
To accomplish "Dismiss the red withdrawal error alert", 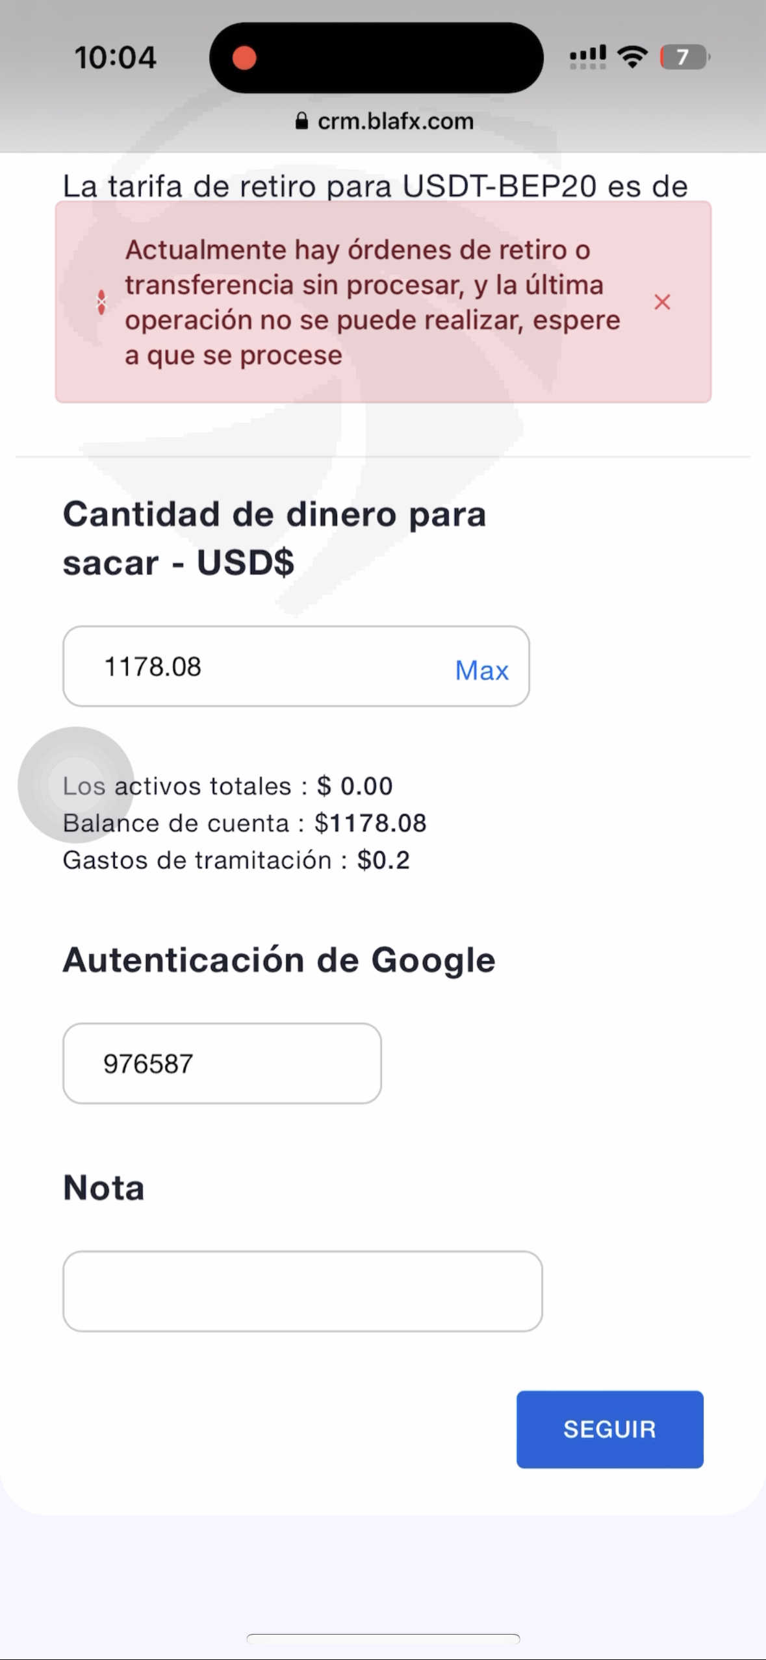I will click(x=661, y=302).
